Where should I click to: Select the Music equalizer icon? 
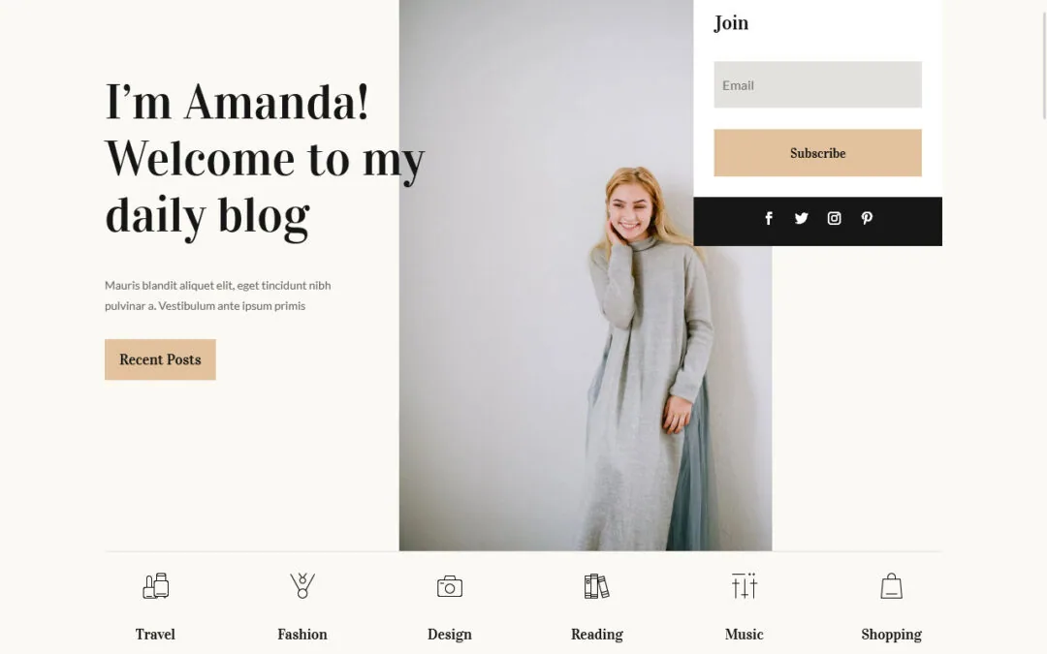point(744,586)
